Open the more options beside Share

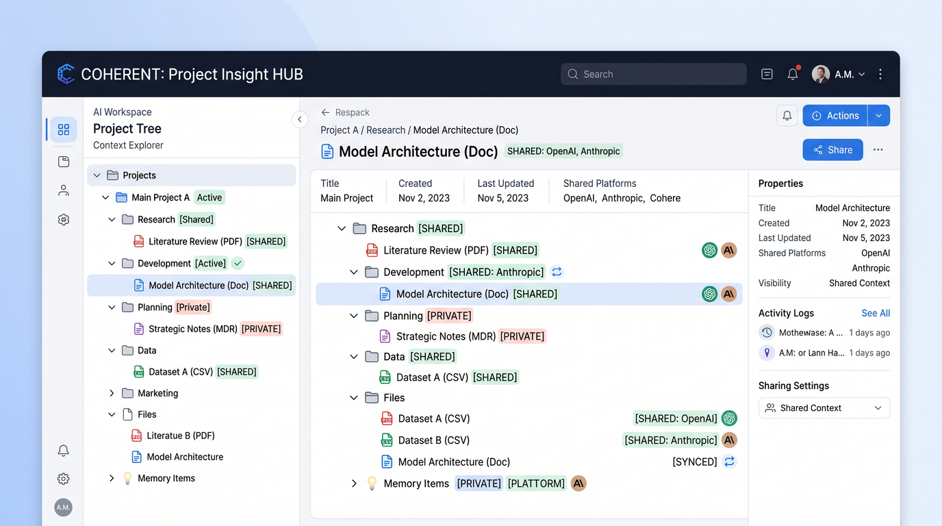tap(878, 150)
